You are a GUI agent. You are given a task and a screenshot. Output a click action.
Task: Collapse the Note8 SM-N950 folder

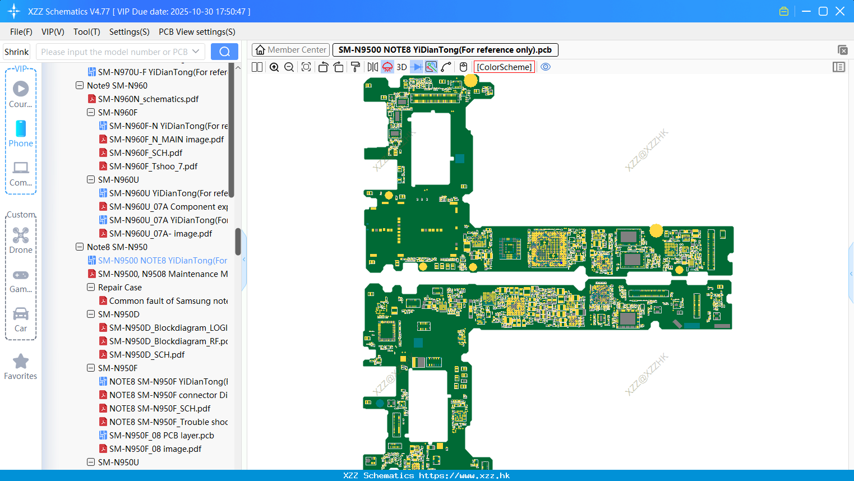coord(80,247)
